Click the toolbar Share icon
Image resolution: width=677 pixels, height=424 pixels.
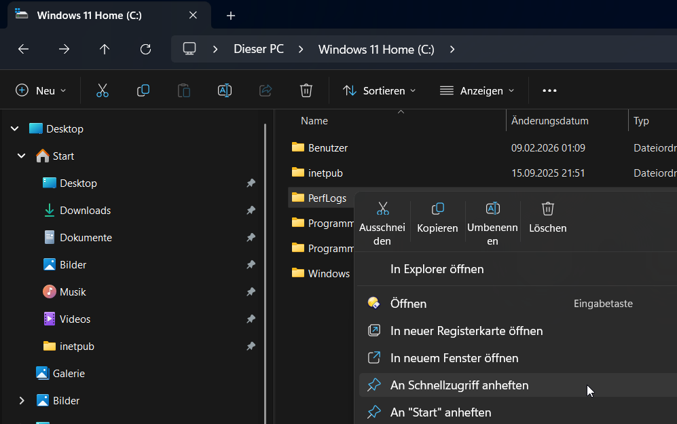point(266,90)
